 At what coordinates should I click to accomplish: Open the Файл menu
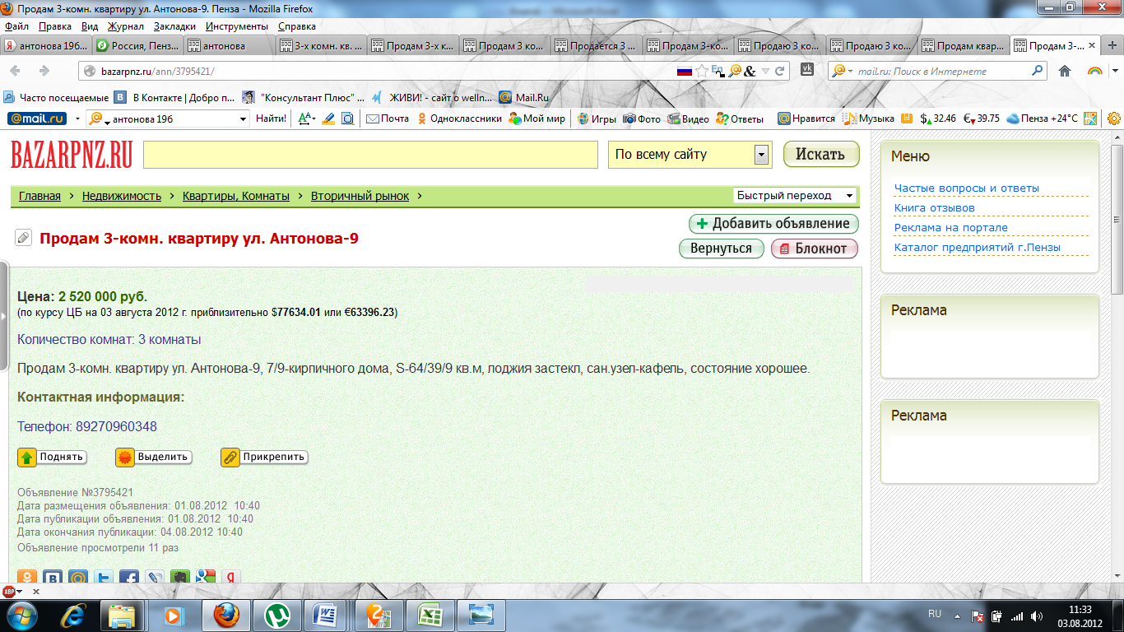point(16,26)
